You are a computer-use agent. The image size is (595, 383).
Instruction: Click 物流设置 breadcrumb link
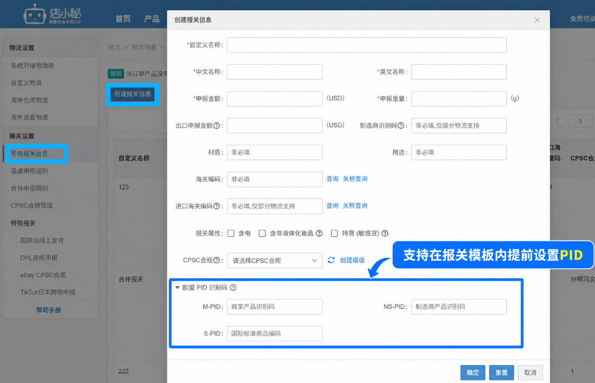[144, 48]
